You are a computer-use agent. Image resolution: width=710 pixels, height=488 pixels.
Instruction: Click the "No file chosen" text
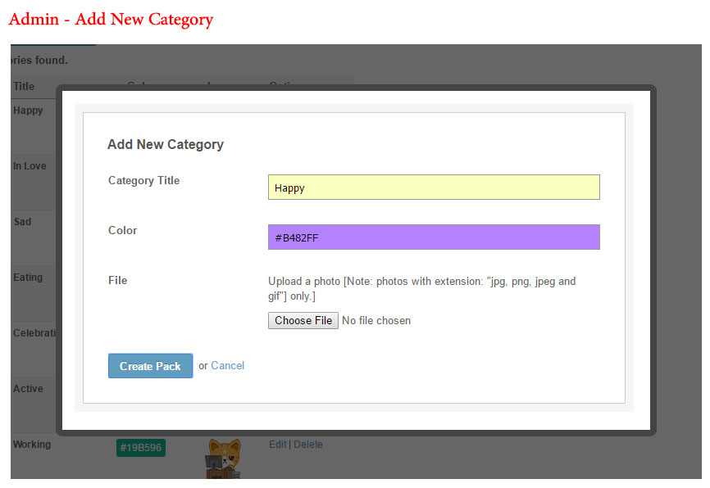point(376,321)
